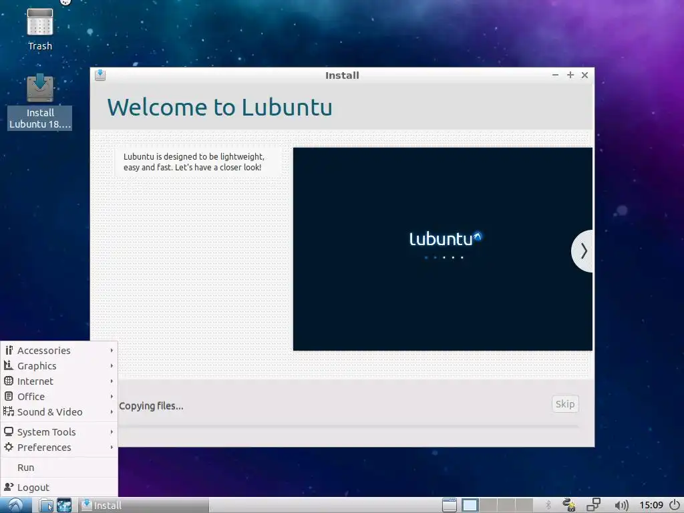
Task: Expand the Accessories submenu arrow
Action: pyautogui.click(x=112, y=350)
